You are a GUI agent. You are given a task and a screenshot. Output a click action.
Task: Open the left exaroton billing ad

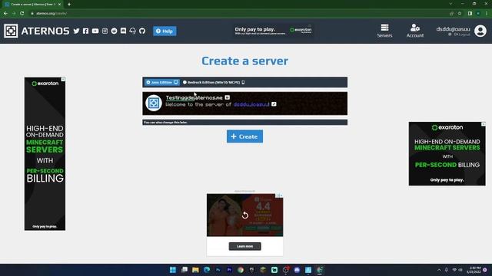[45, 153]
